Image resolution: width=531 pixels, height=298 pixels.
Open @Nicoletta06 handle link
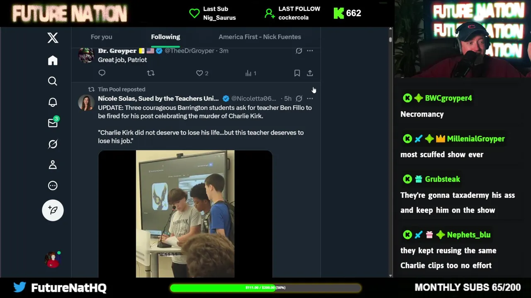point(253,99)
